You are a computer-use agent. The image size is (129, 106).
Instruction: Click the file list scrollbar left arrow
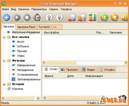coord(44,63)
